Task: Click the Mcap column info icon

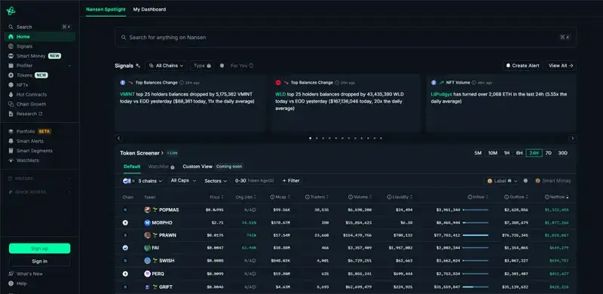Action: (x=272, y=197)
